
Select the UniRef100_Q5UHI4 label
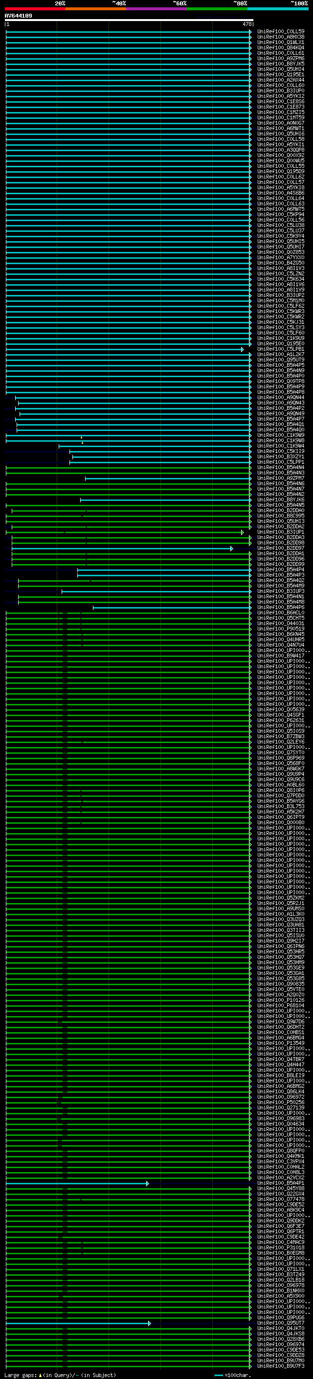pos(281,69)
